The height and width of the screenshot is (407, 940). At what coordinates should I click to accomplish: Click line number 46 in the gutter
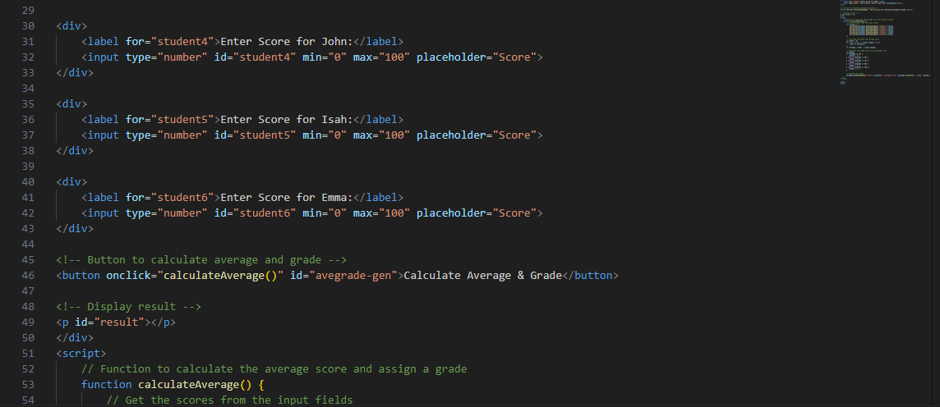(28, 276)
